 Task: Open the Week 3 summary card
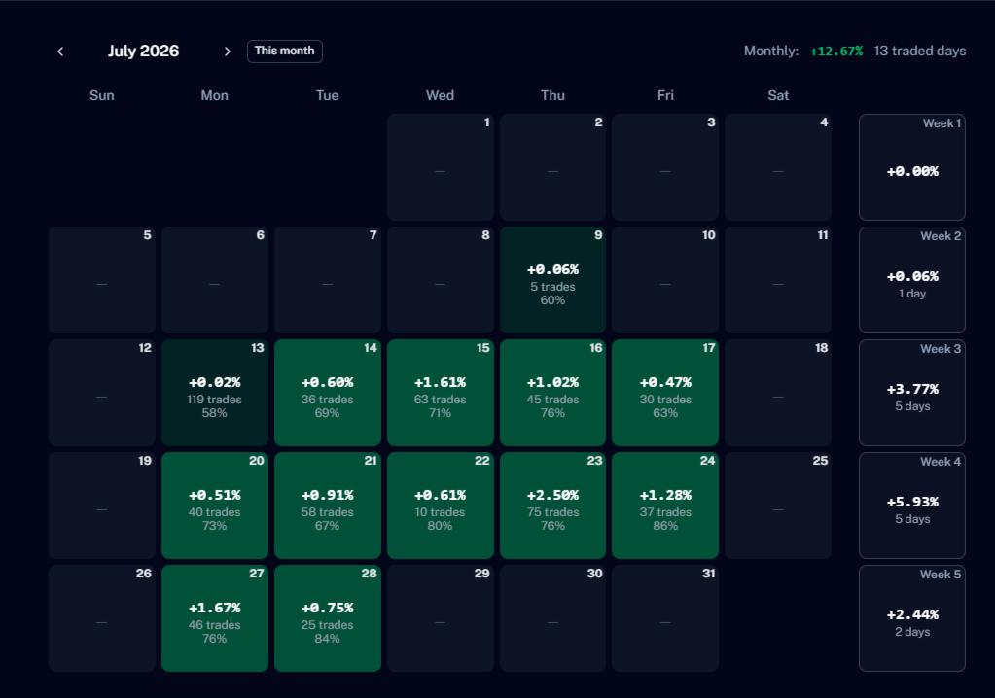coord(912,393)
